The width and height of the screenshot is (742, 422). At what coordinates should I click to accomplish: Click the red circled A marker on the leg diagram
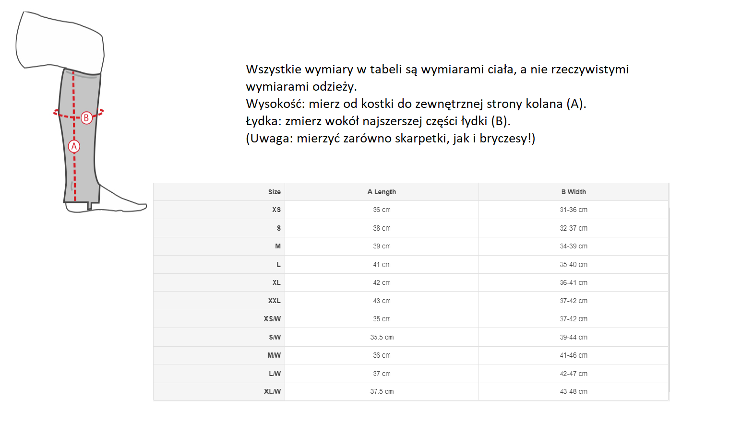click(x=74, y=146)
